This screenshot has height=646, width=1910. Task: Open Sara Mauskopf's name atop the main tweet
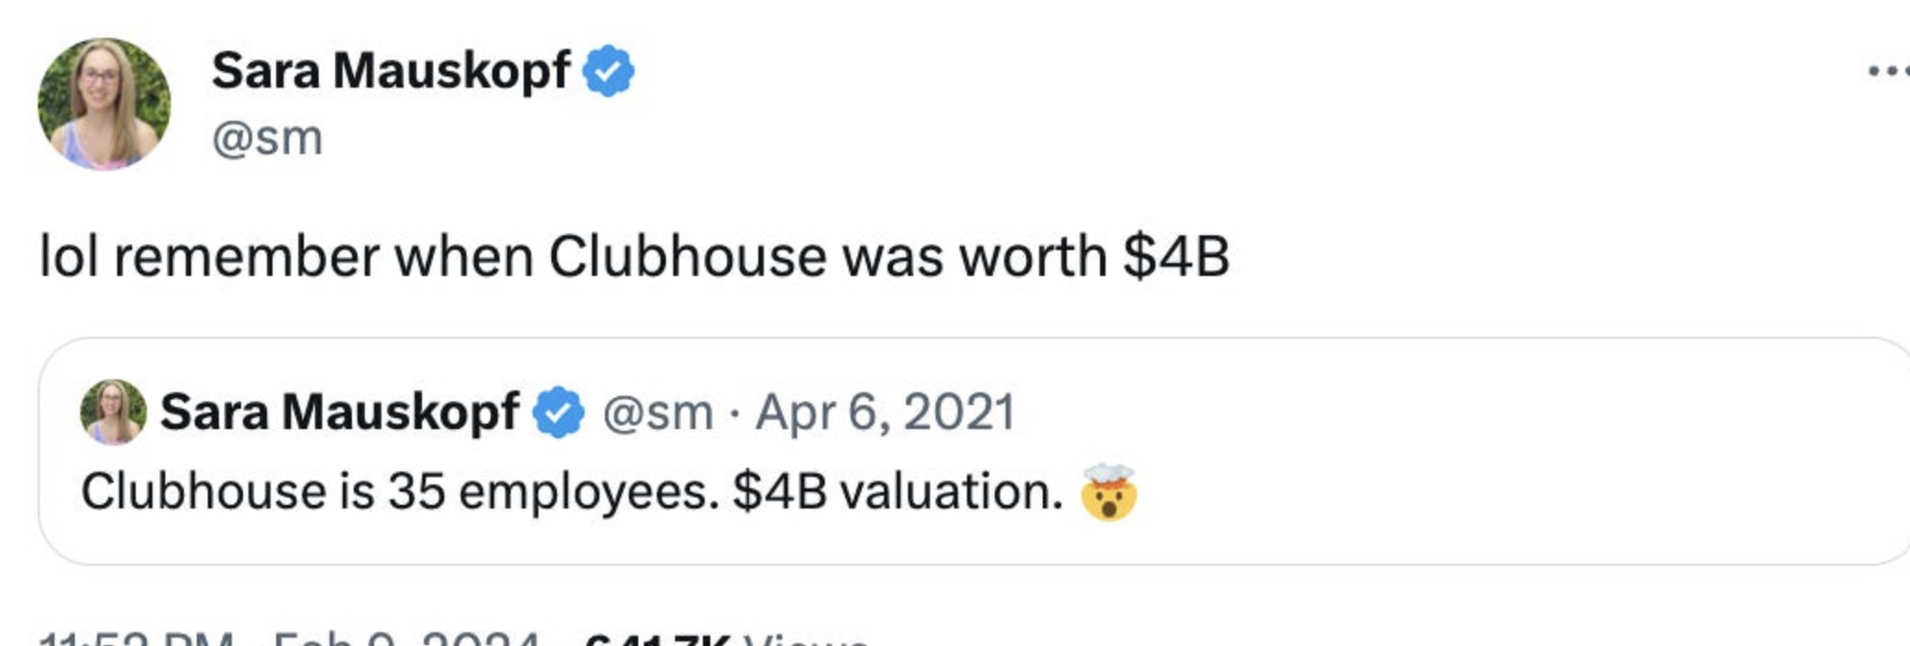point(391,70)
